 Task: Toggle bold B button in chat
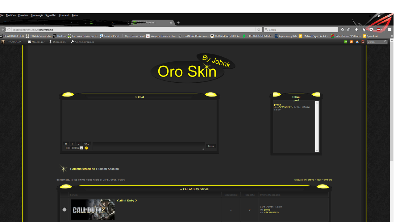pyautogui.click(x=66, y=144)
